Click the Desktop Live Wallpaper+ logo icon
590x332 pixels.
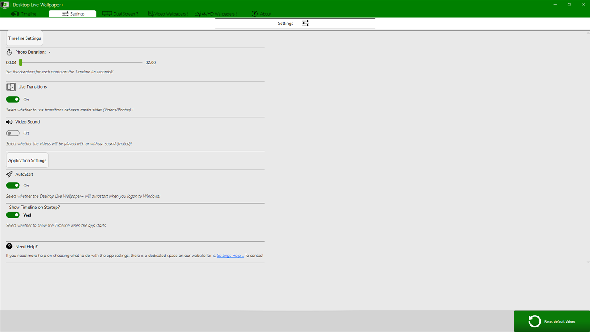[x=5, y=4]
